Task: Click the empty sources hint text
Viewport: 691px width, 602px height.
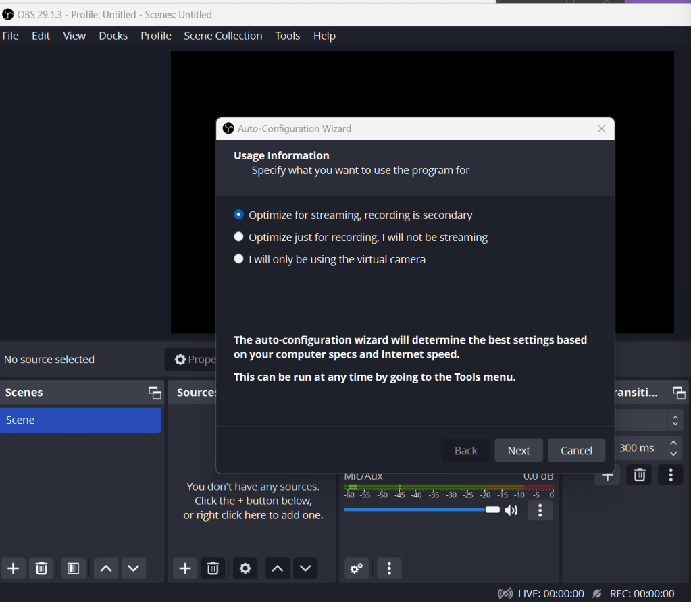Action: (x=253, y=501)
